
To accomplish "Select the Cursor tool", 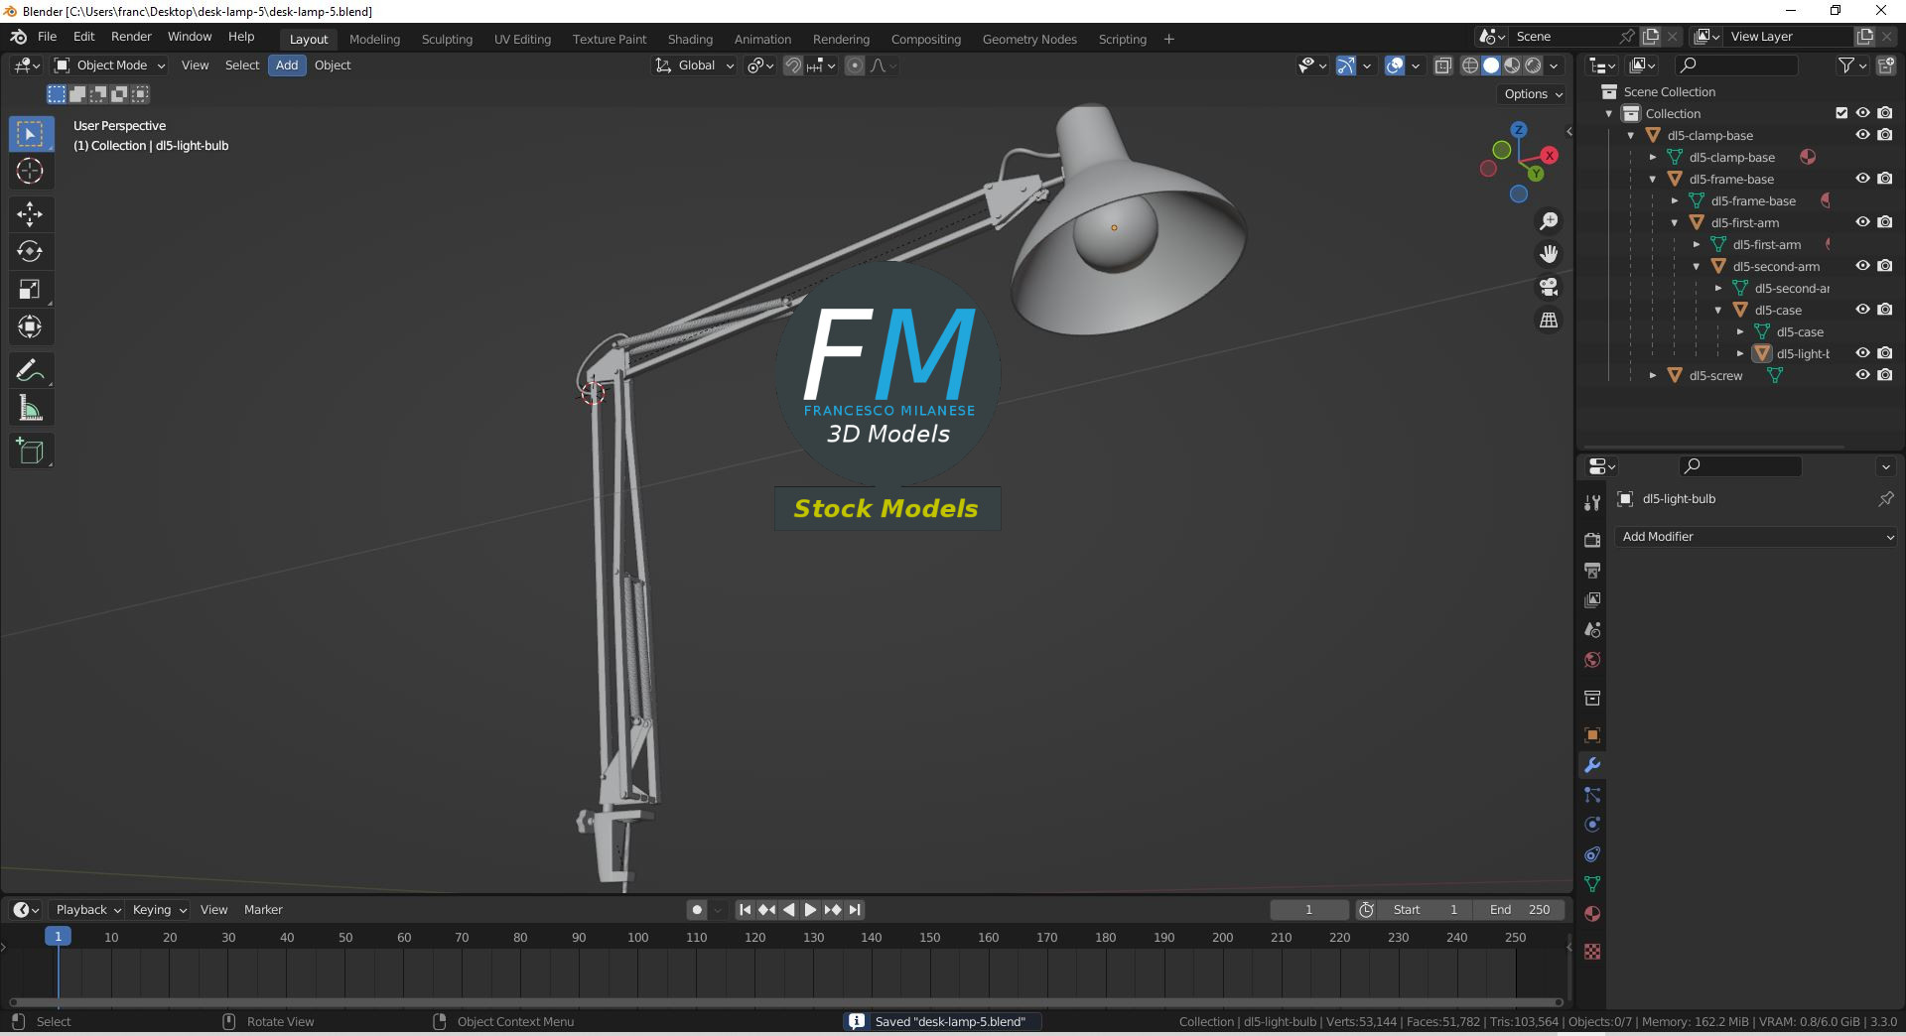I will coord(31,172).
